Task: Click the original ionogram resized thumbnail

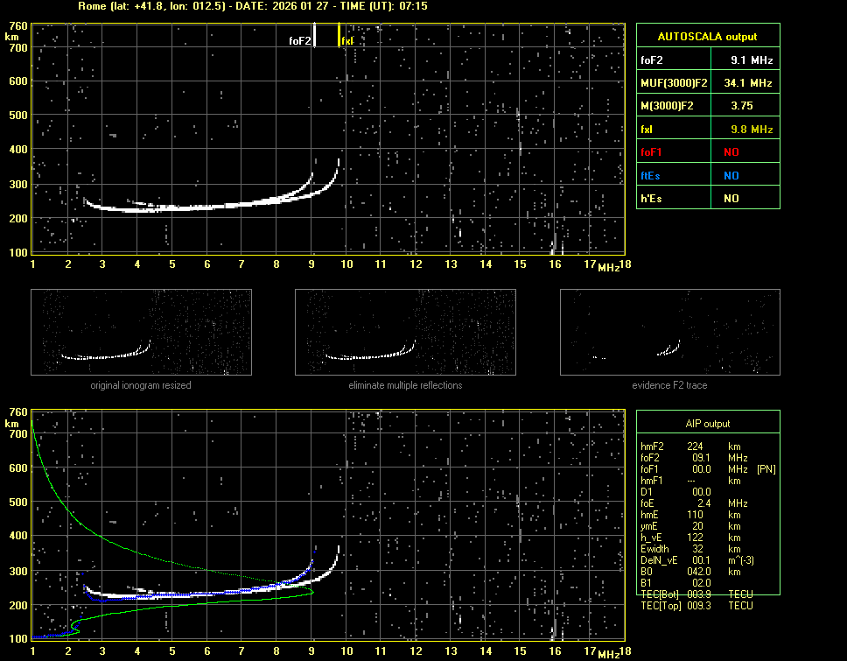Action: coord(141,332)
